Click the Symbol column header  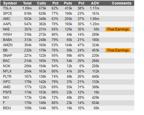point(10,3)
